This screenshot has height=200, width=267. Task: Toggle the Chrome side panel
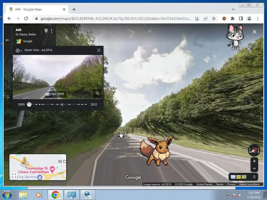tap(241, 18)
